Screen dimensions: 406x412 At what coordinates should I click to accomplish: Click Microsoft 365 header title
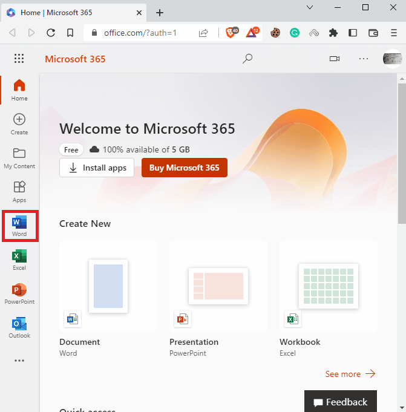(75, 59)
